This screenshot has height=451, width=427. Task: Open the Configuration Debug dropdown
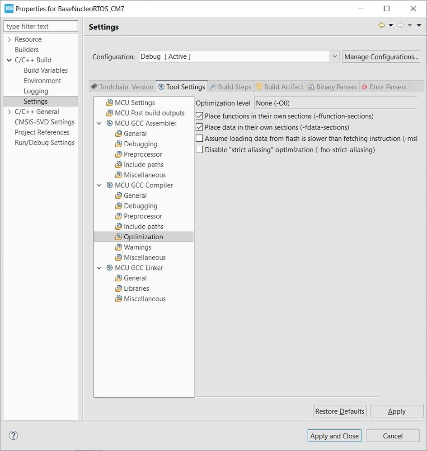pyautogui.click(x=334, y=56)
